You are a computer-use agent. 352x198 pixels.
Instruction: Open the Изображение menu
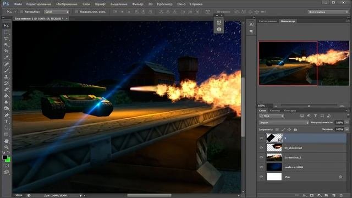coord(67,4)
